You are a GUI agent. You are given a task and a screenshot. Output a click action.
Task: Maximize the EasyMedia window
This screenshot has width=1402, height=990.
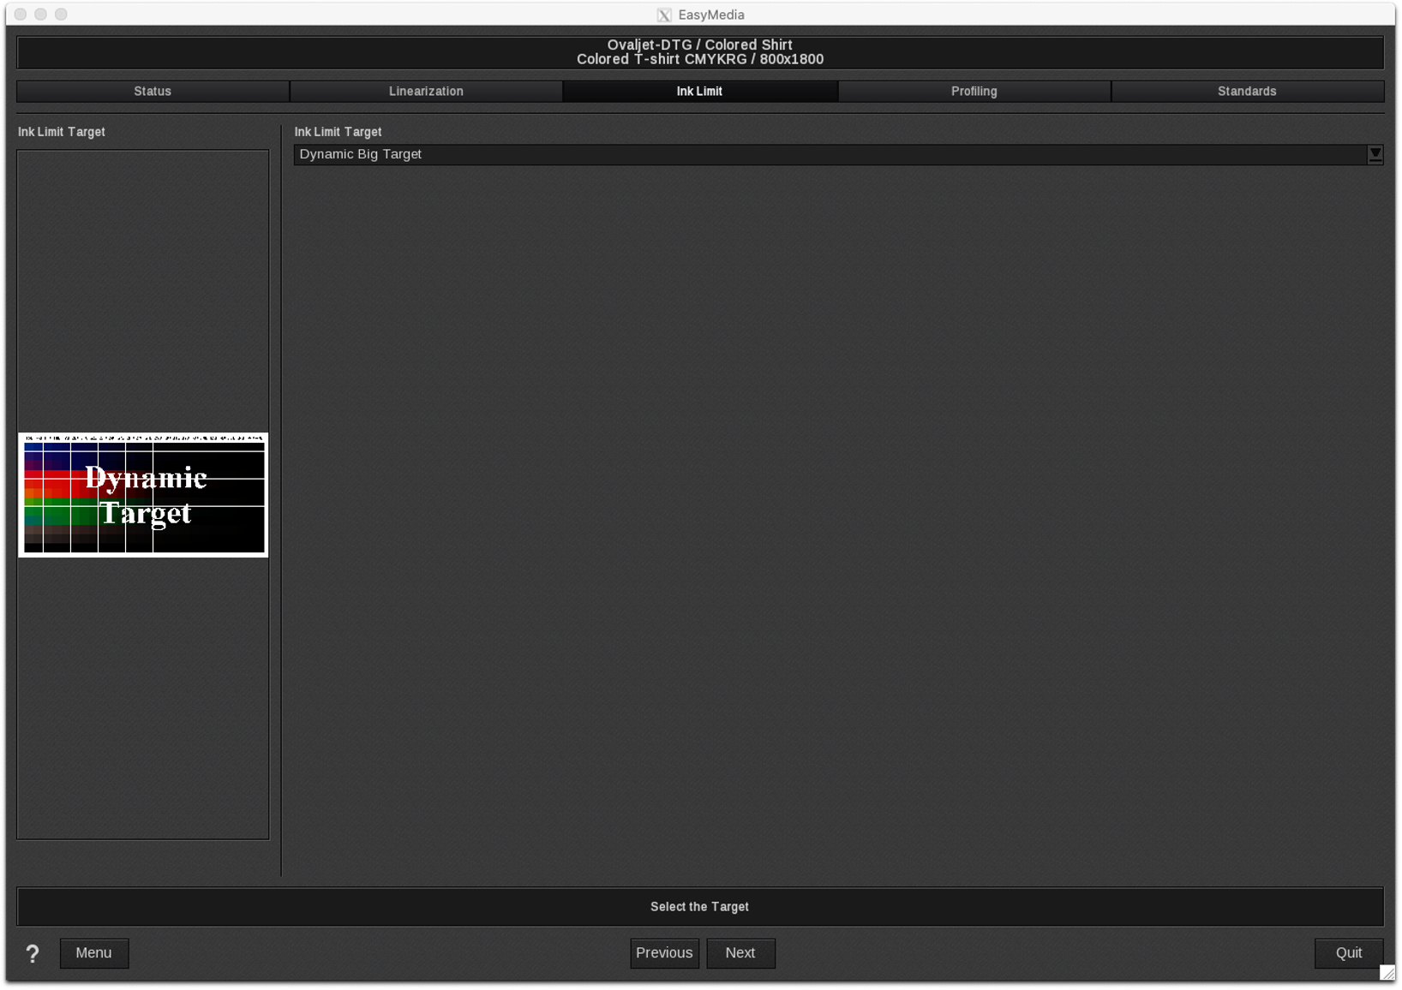pyautogui.click(x=61, y=15)
